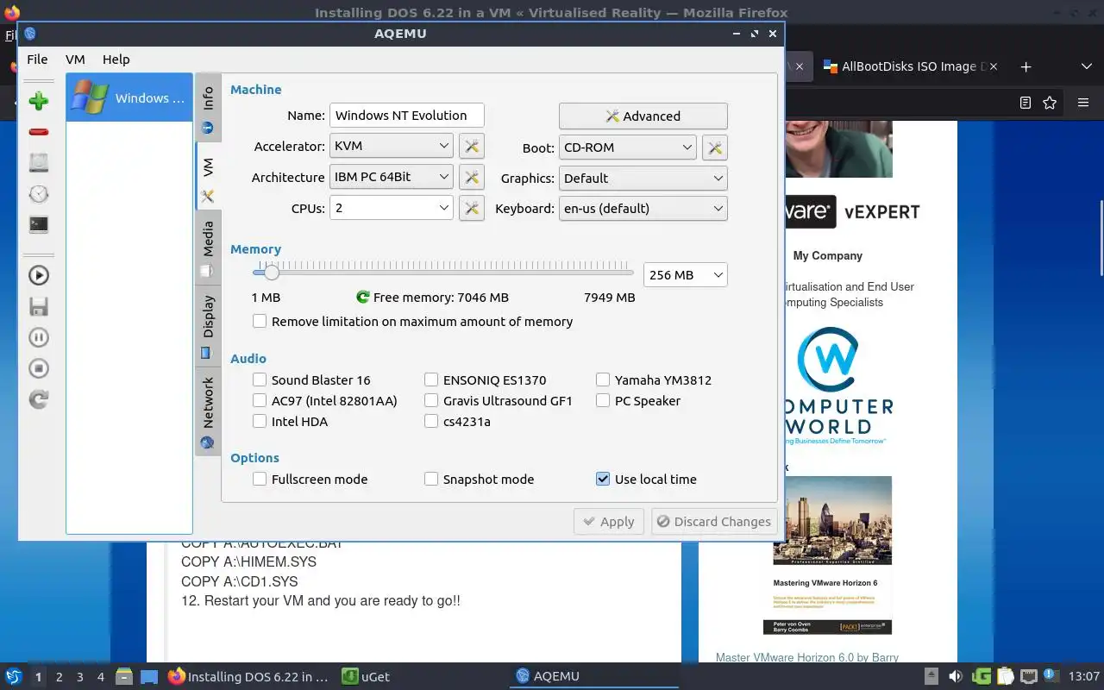Open a new Firefox tab plus button
Screen dimensions: 1104x690
point(1026,66)
